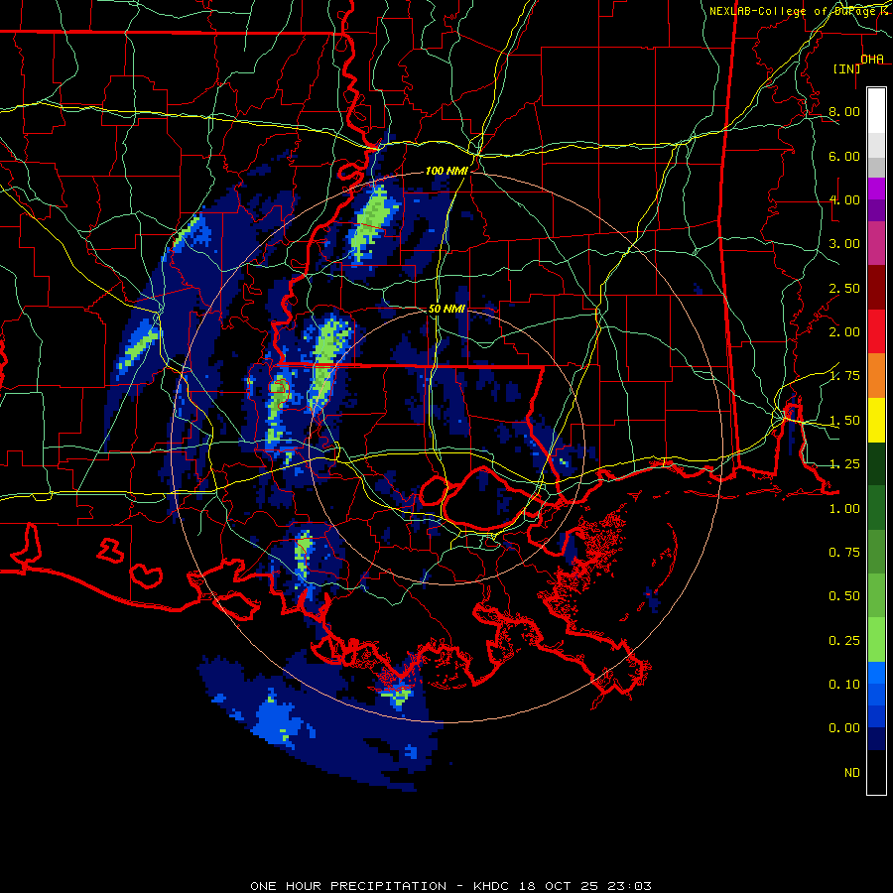Pick the light blue legend swatch near 0.10

876,673
